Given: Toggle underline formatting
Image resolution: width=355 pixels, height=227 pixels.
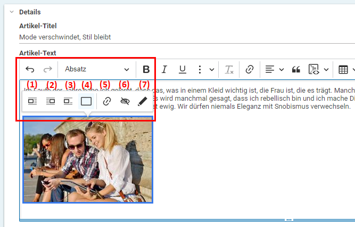Looking at the screenshot, I should pos(182,69).
